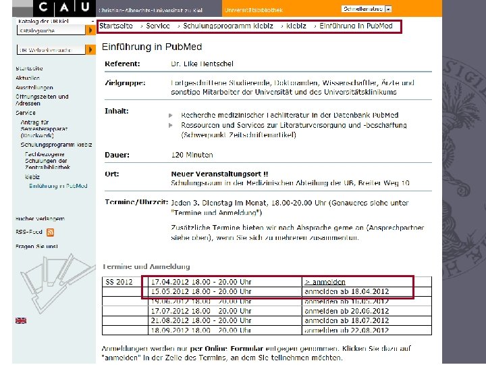Select the 15.05.2012 18.00 - 20.00 Uhr cell
The image size is (486, 365).
[225, 291]
